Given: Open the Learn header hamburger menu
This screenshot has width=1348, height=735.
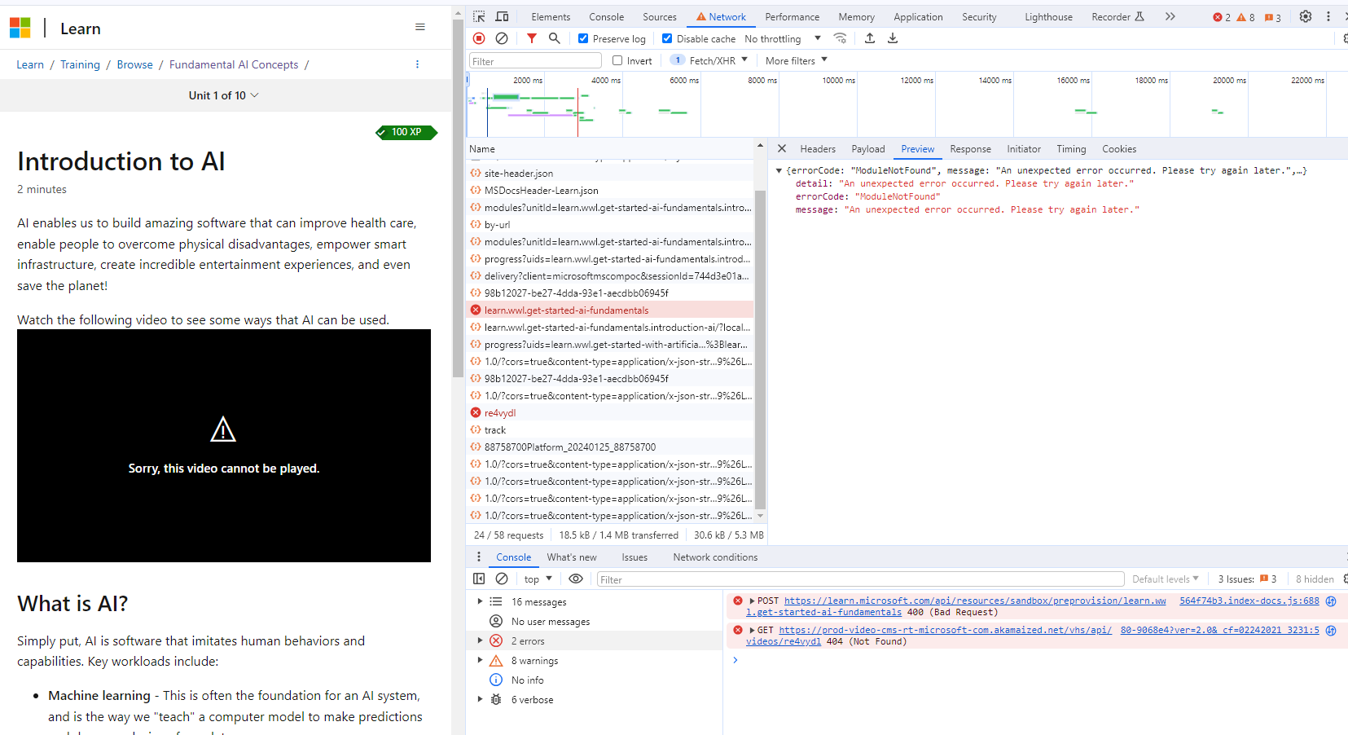Looking at the screenshot, I should click(x=420, y=27).
